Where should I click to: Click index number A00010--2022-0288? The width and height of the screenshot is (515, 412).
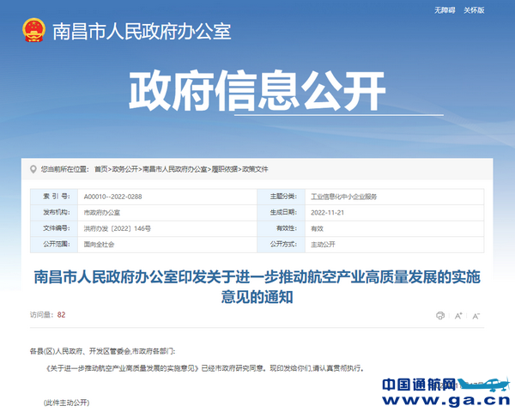(113, 197)
